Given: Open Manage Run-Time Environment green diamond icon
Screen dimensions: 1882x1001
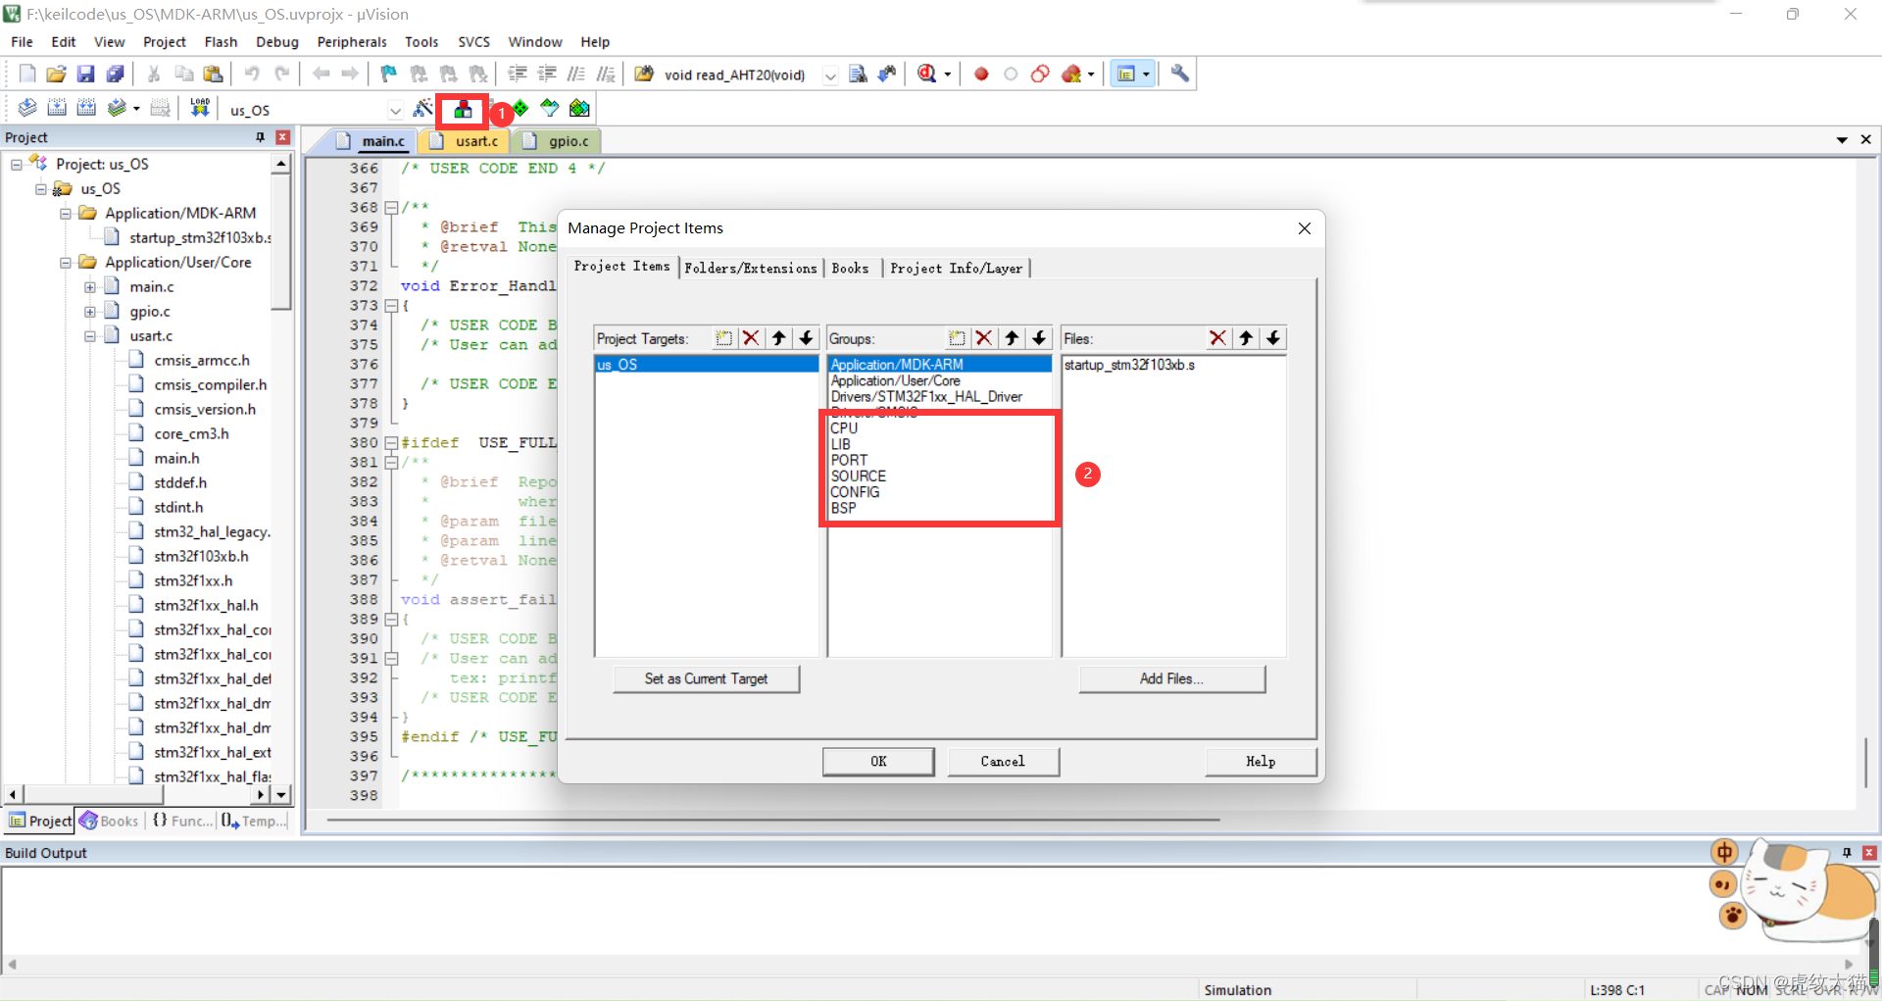Looking at the screenshot, I should coord(520,108).
